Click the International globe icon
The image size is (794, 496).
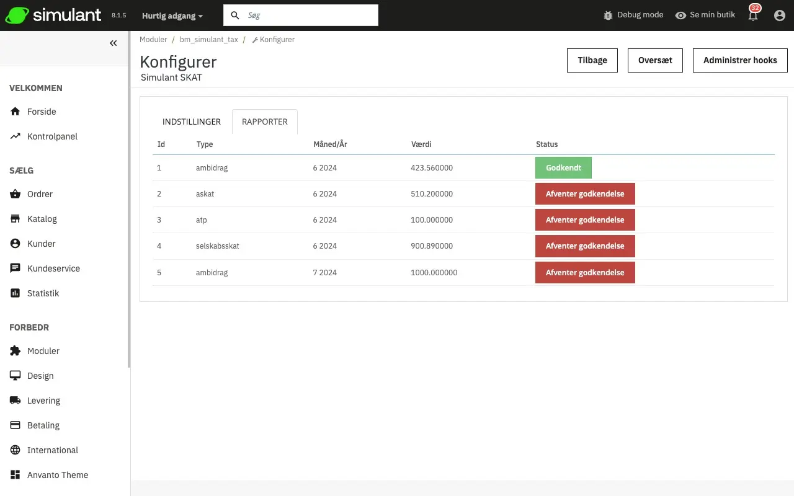16,450
